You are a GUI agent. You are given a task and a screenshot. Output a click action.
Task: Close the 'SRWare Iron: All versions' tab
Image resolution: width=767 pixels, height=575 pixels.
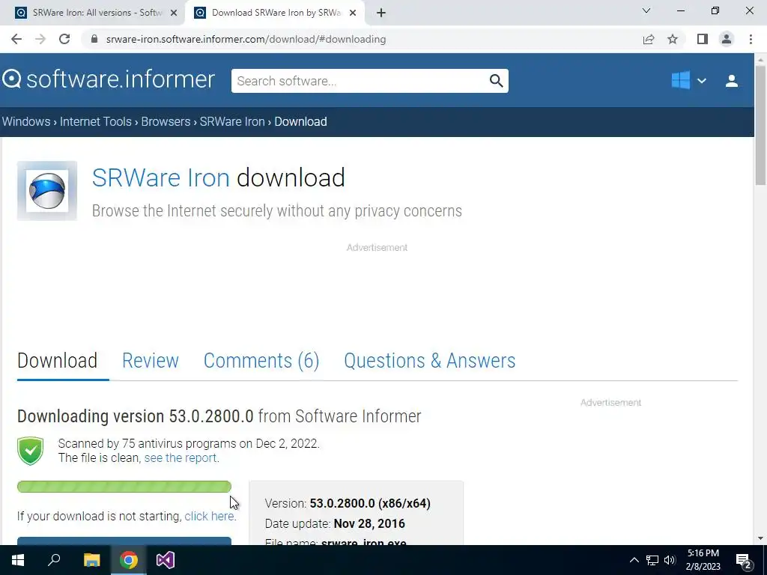point(174,13)
